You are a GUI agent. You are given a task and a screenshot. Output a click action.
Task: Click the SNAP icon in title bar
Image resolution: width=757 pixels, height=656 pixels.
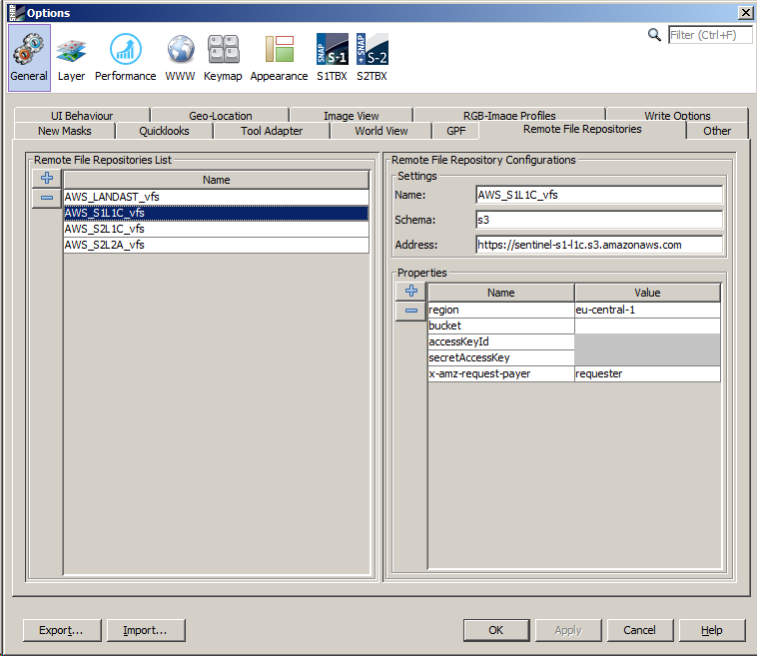click(x=15, y=13)
